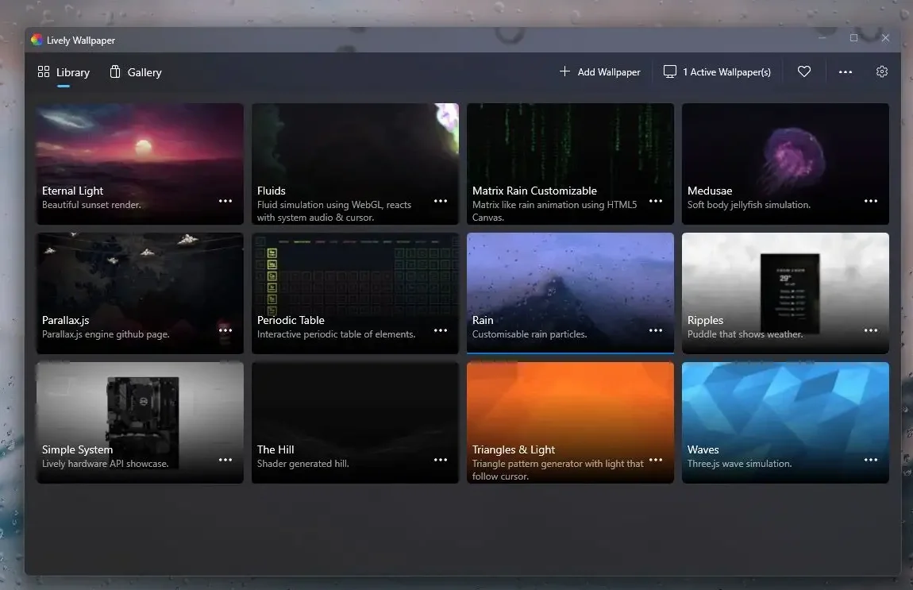This screenshot has width=913, height=590.
Task: Expand more options for Periodic Table
Action: [441, 330]
